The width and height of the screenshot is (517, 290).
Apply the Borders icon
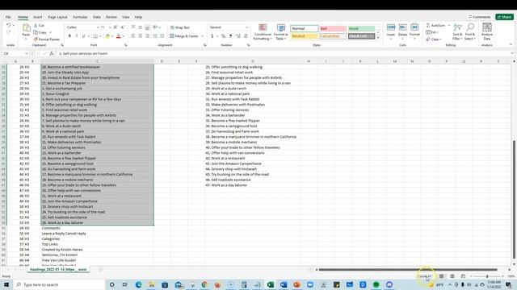(x=95, y=36)
